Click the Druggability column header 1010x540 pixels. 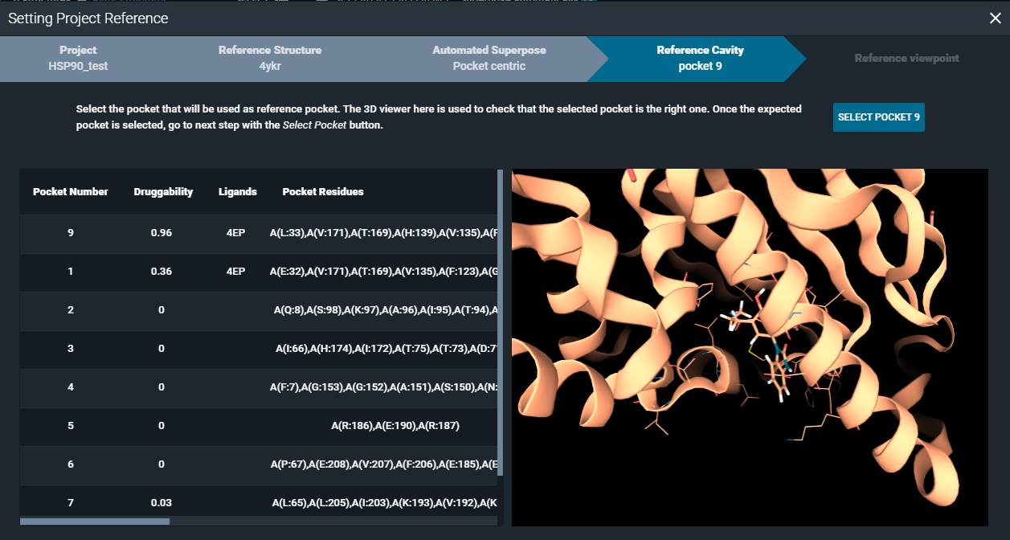click(x=163, y=191)
